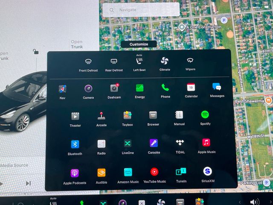Open Spotify from the app grid

pos(205,115)
